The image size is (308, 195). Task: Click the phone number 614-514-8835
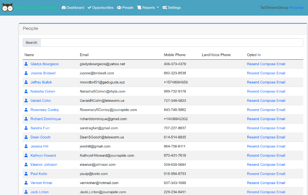pos(175,137)
